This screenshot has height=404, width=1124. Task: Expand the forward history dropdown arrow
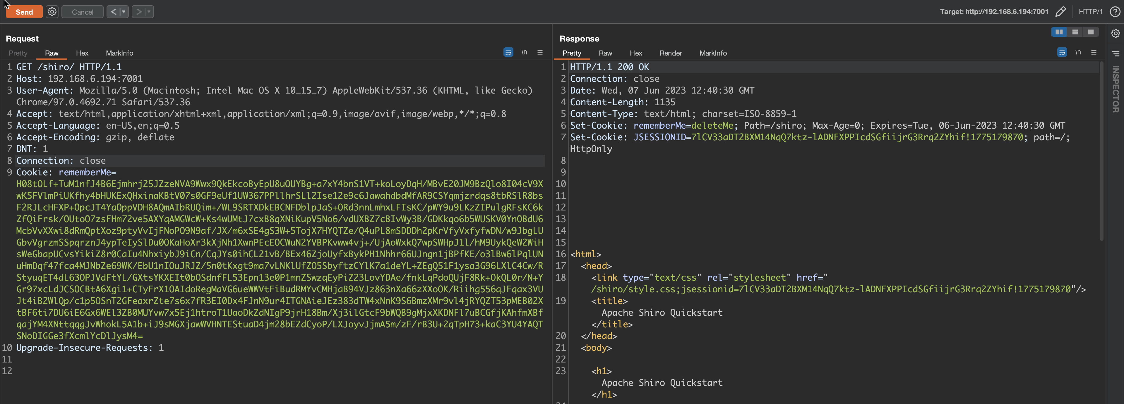(149, 12)
